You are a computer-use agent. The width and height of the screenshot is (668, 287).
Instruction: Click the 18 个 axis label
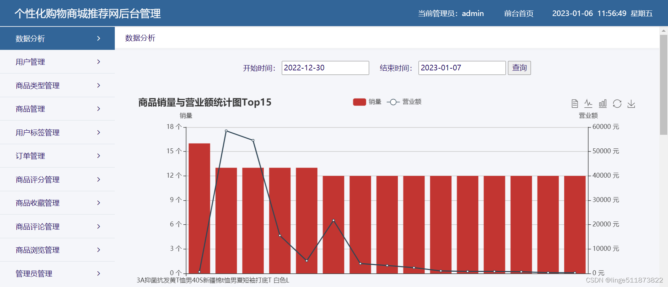(x=174, y=127)
